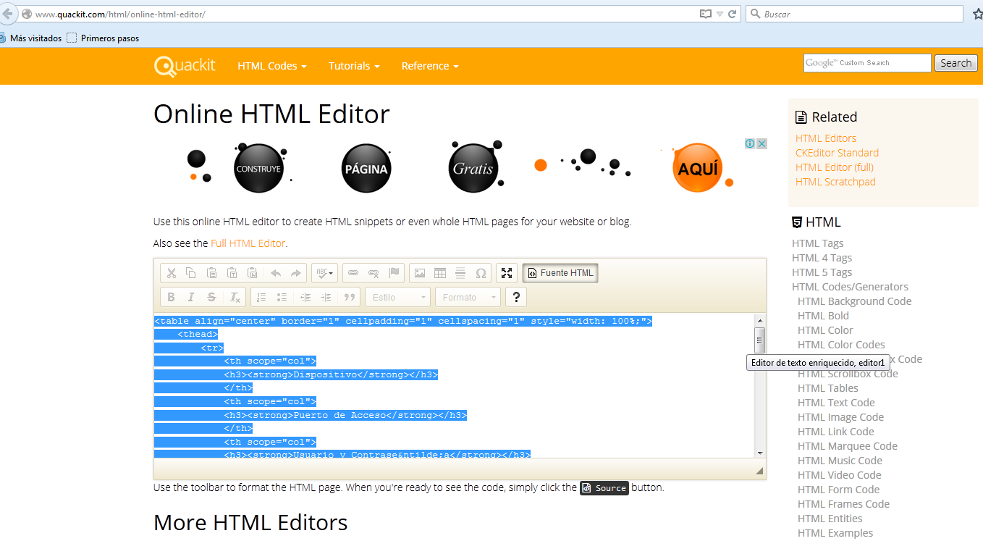Click the Remove format icon
983x541 pixels.
235,297
